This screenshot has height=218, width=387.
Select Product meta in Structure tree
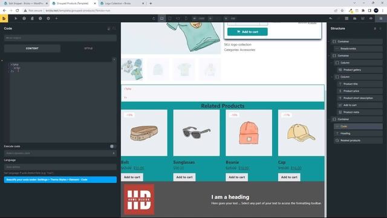coord(359,112)
